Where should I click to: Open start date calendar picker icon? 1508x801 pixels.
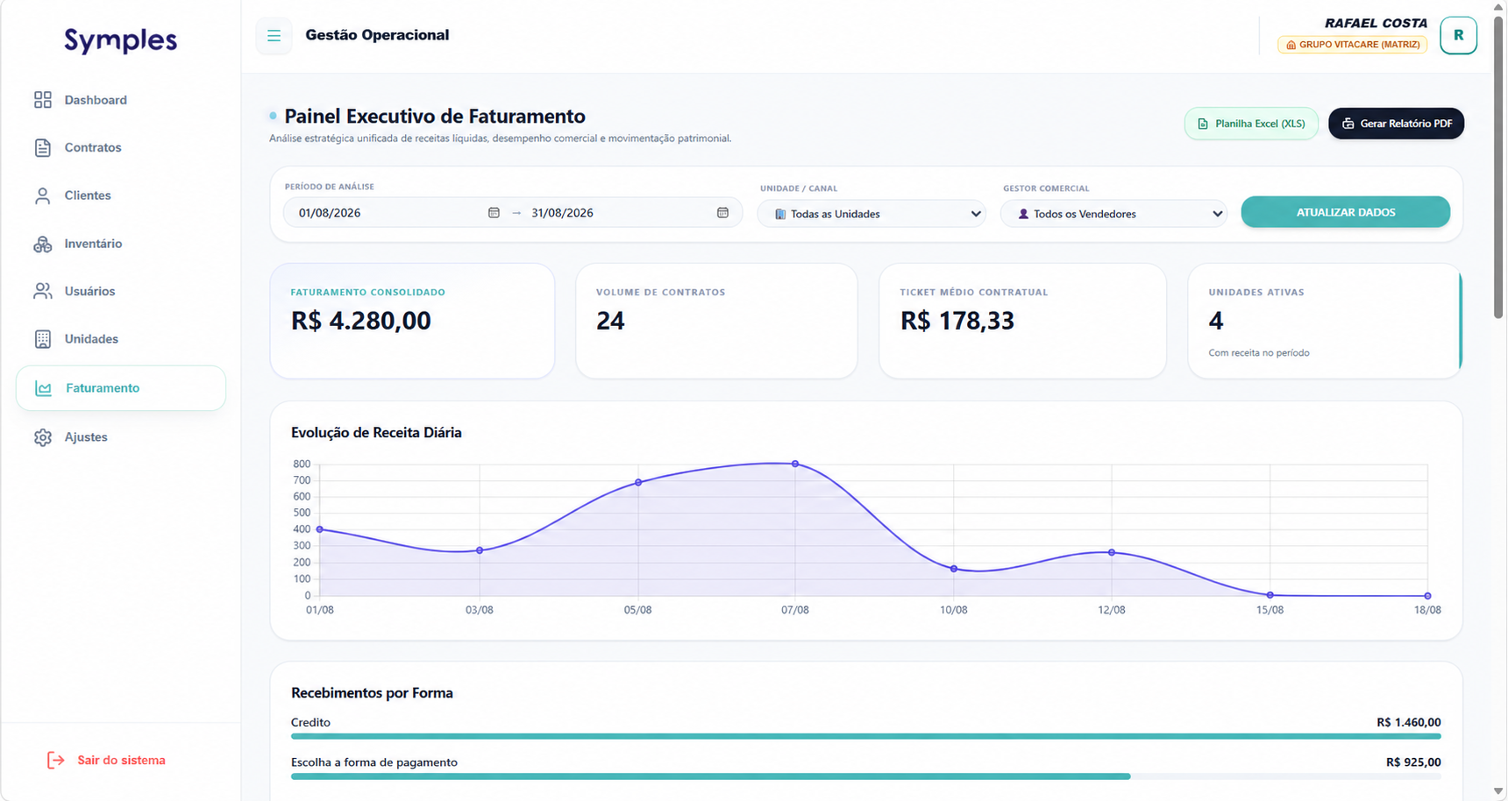494,213
